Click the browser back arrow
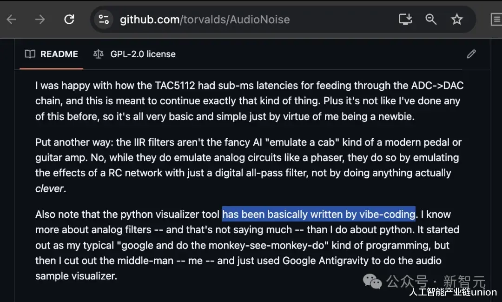 point(11,20)
